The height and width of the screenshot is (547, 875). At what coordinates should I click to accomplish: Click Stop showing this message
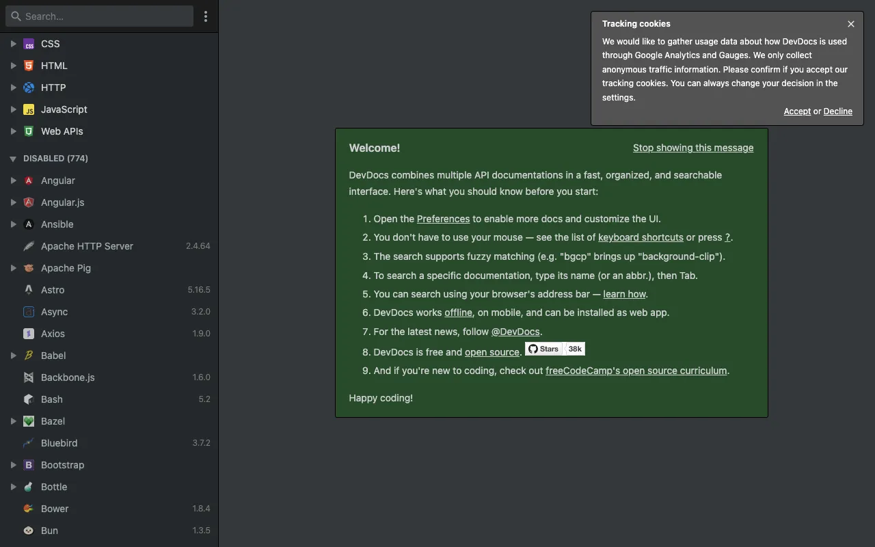point(692,148)
